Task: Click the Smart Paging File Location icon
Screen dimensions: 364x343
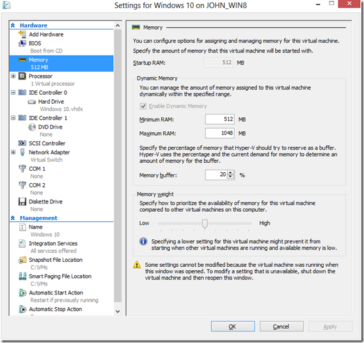Action: pyautogui.click(x=22, y=276)
